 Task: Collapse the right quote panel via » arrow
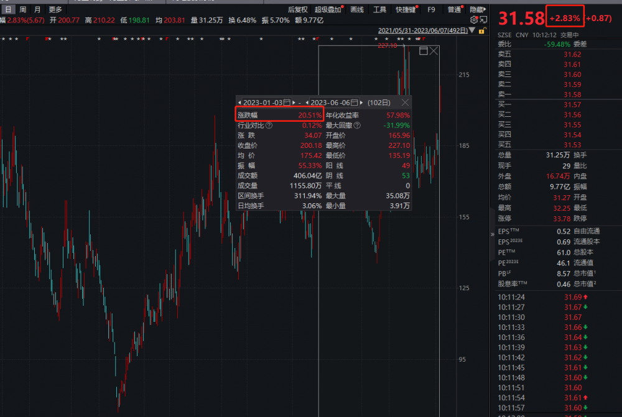493,234
